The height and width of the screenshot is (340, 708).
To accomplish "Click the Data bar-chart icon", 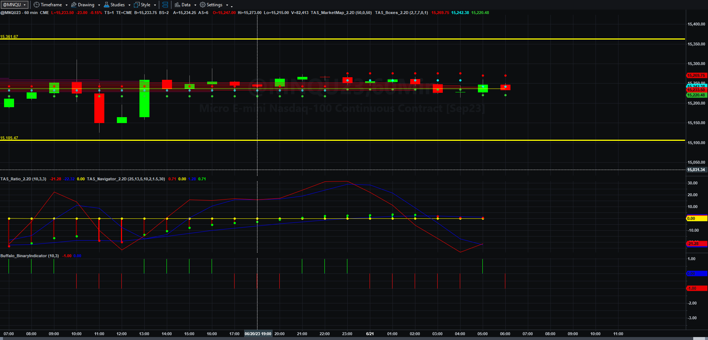I will (178, 5).
